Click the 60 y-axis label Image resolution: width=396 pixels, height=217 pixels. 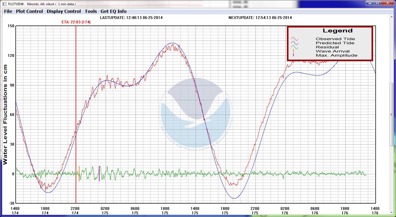[12, 115]
